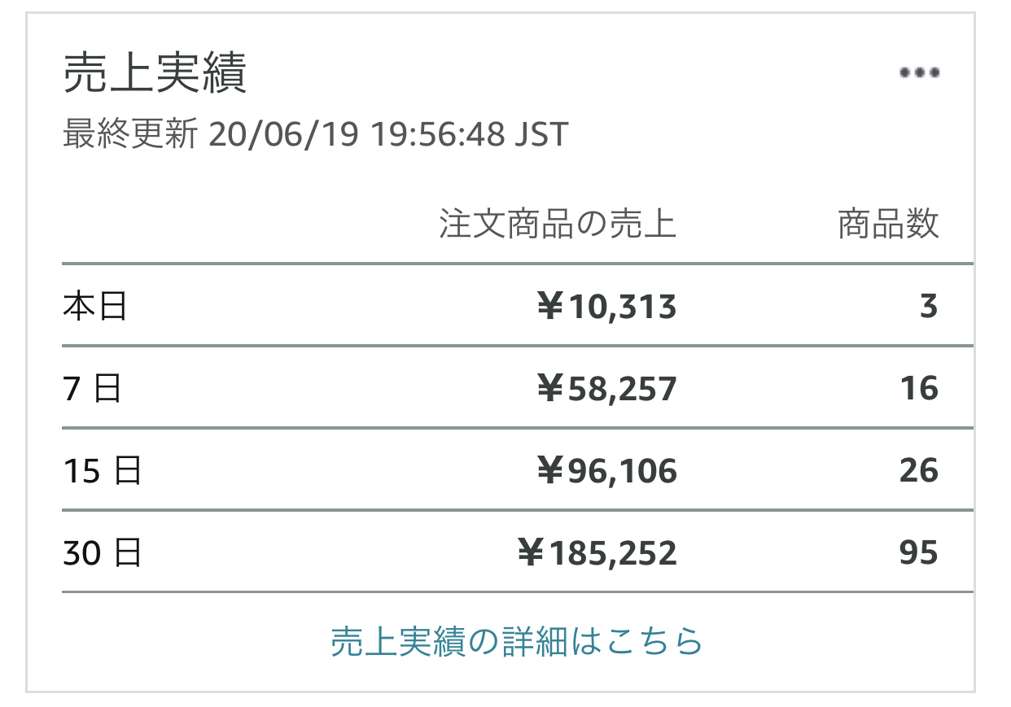This screenshot has height=707, width=1011.
Task: Select the 15 日 row label
Action: (103, 471)
